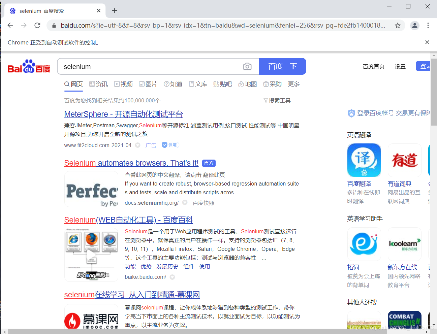Open a new browser tab
Image resolution: width=437 pixels, height=334 pixels.
click(115, 11)
